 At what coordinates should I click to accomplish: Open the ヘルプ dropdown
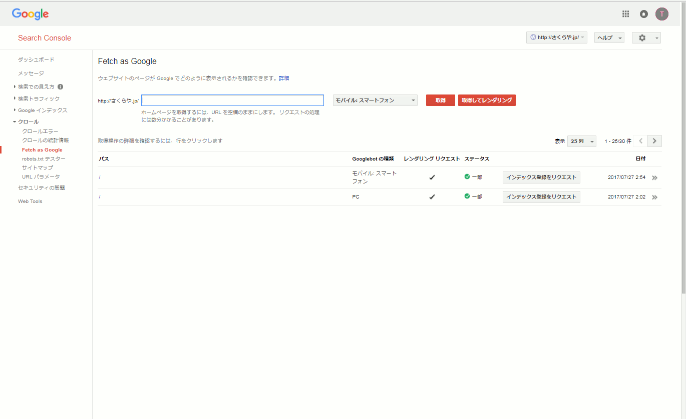point(609,37)
